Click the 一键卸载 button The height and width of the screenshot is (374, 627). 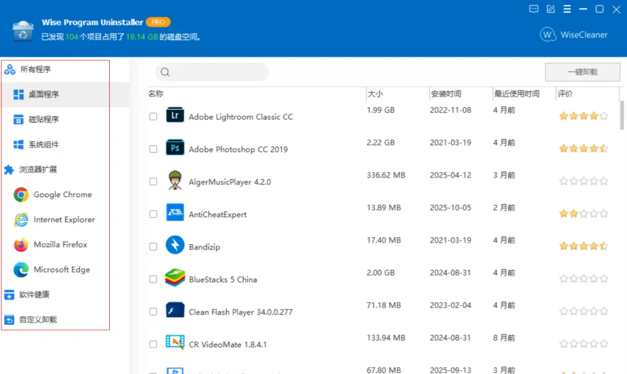[x=582, y=72]
